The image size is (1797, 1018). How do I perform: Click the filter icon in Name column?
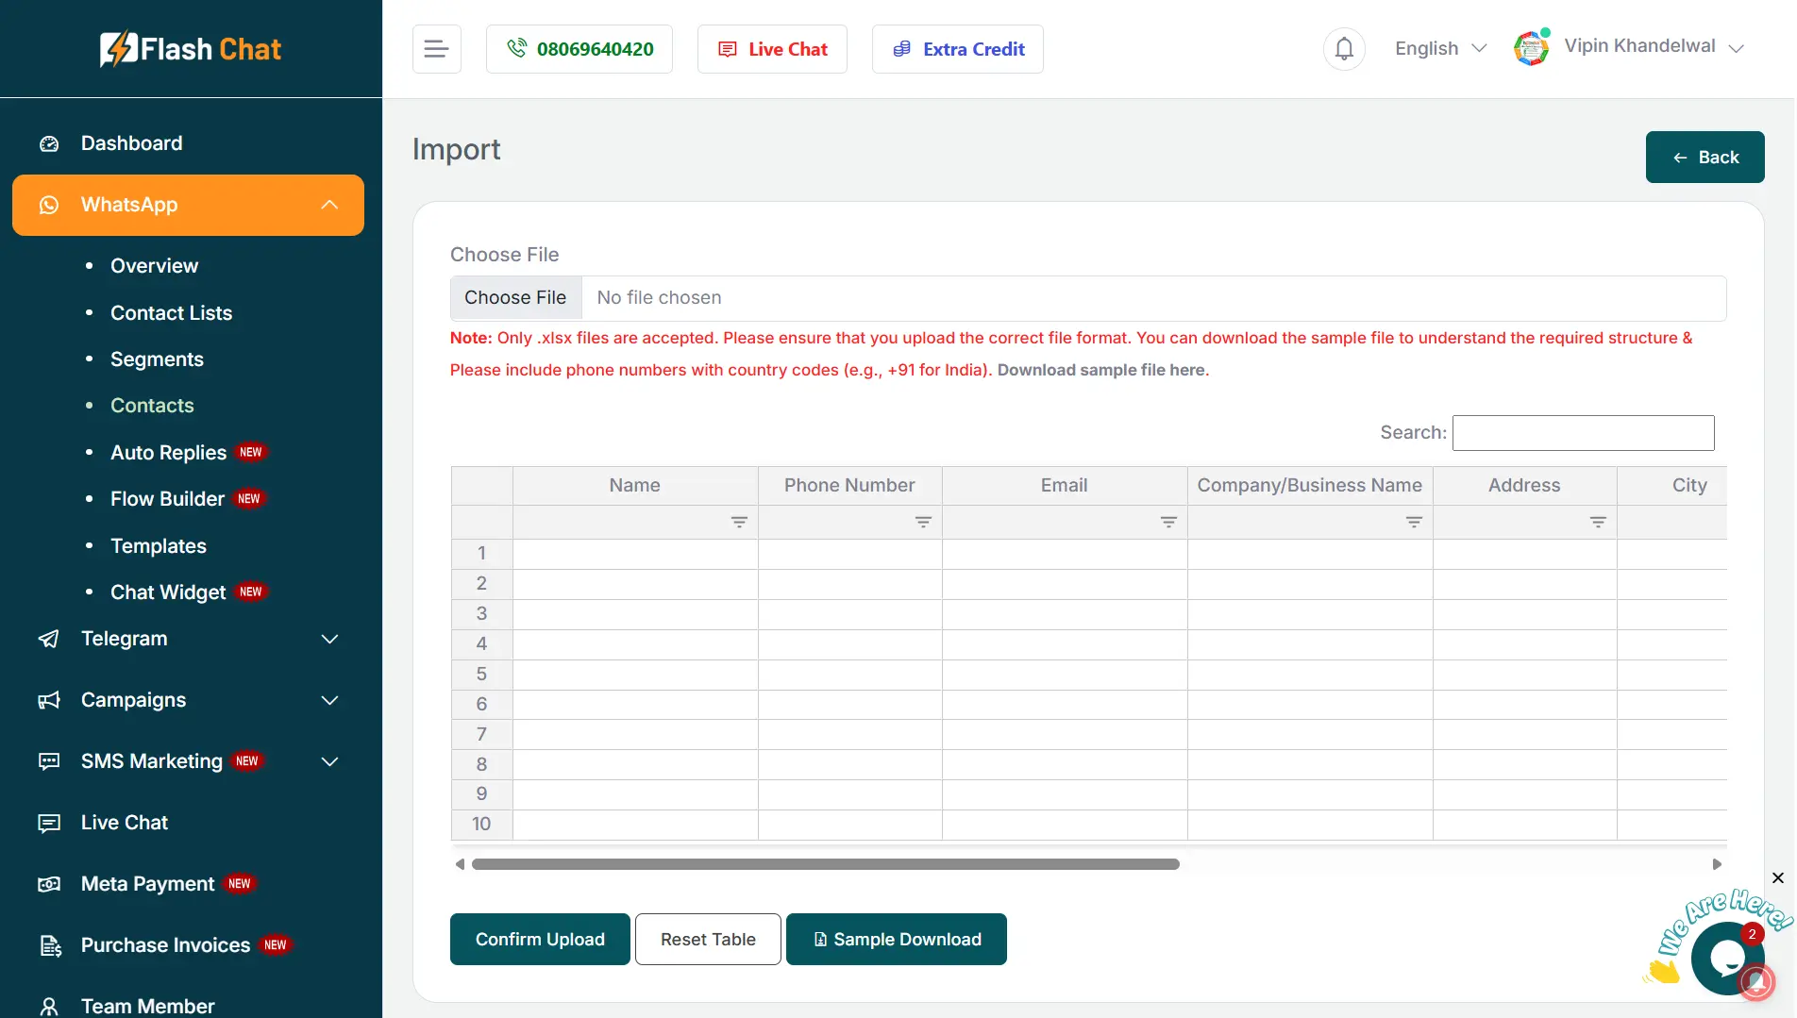coord(739,522)
